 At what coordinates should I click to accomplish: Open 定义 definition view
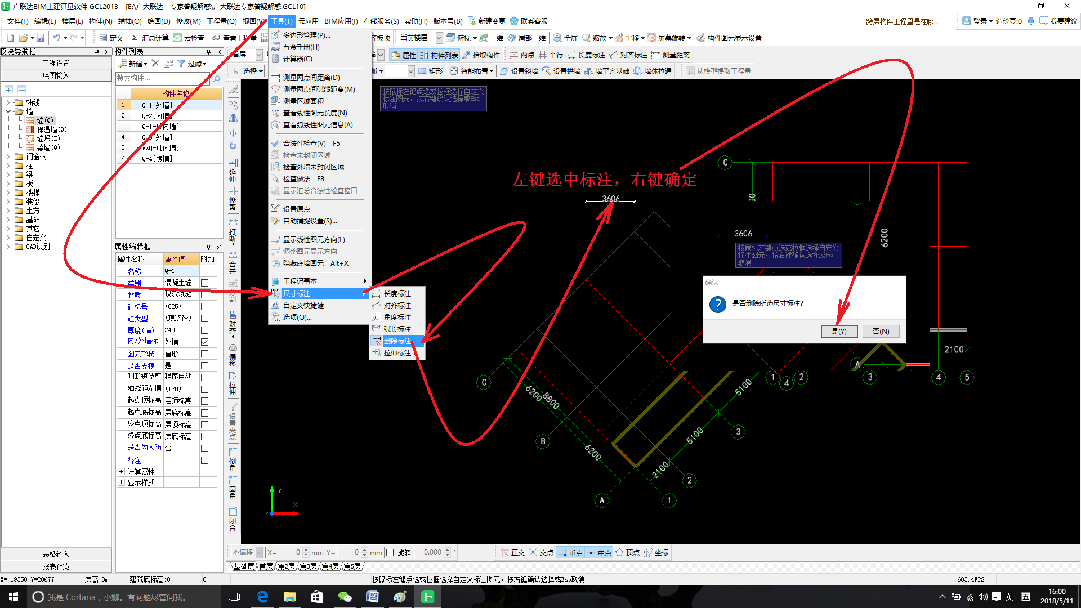pos(111,38)
